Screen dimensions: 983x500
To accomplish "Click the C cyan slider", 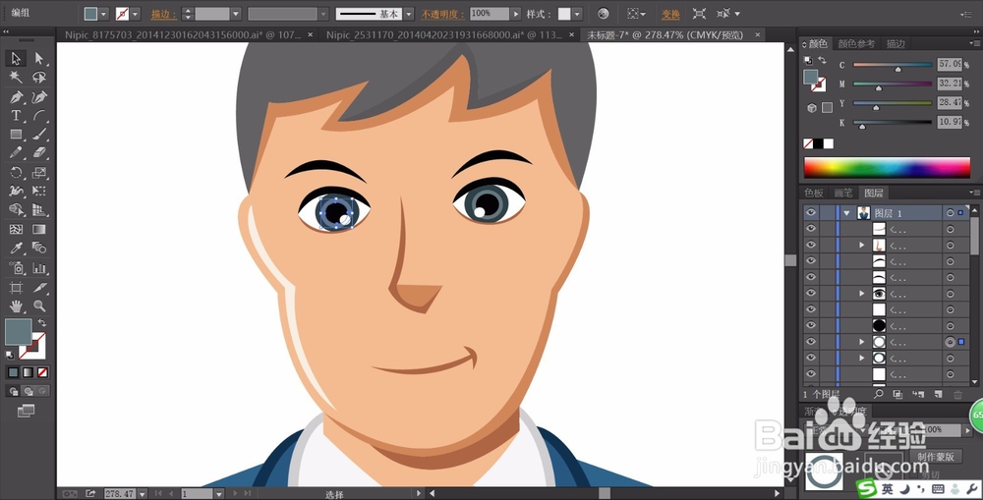I will pyautogui.click(x=893, y=65).
